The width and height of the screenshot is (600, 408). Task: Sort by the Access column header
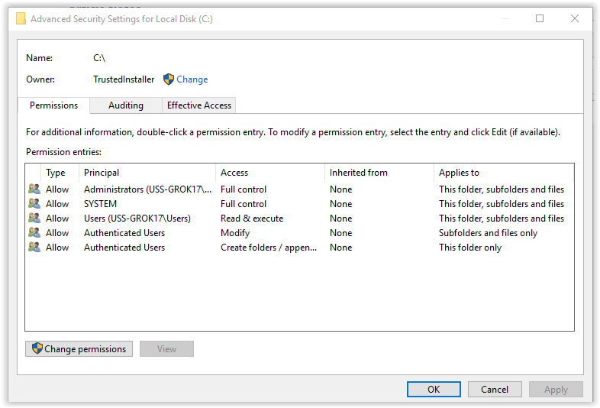coord(270,173)
